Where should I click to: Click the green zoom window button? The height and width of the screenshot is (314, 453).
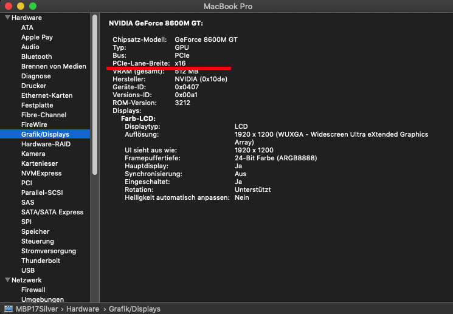(x=33, y=6)
